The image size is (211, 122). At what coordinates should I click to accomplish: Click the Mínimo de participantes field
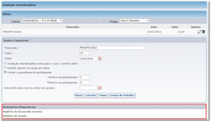85,77
